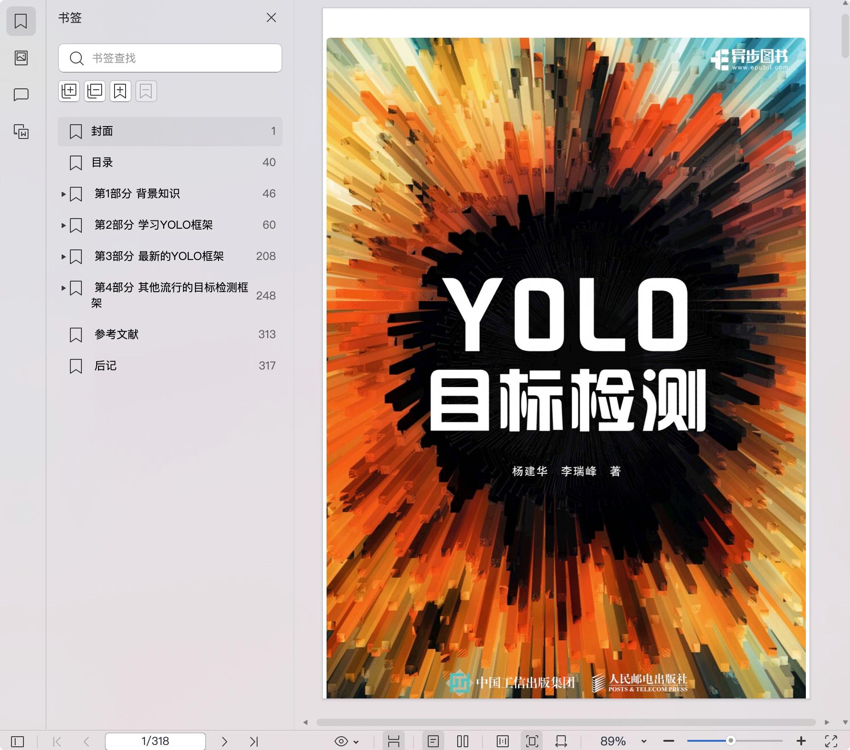Select single page view
This screenshot has width=850, height=750.
(433, 741)
